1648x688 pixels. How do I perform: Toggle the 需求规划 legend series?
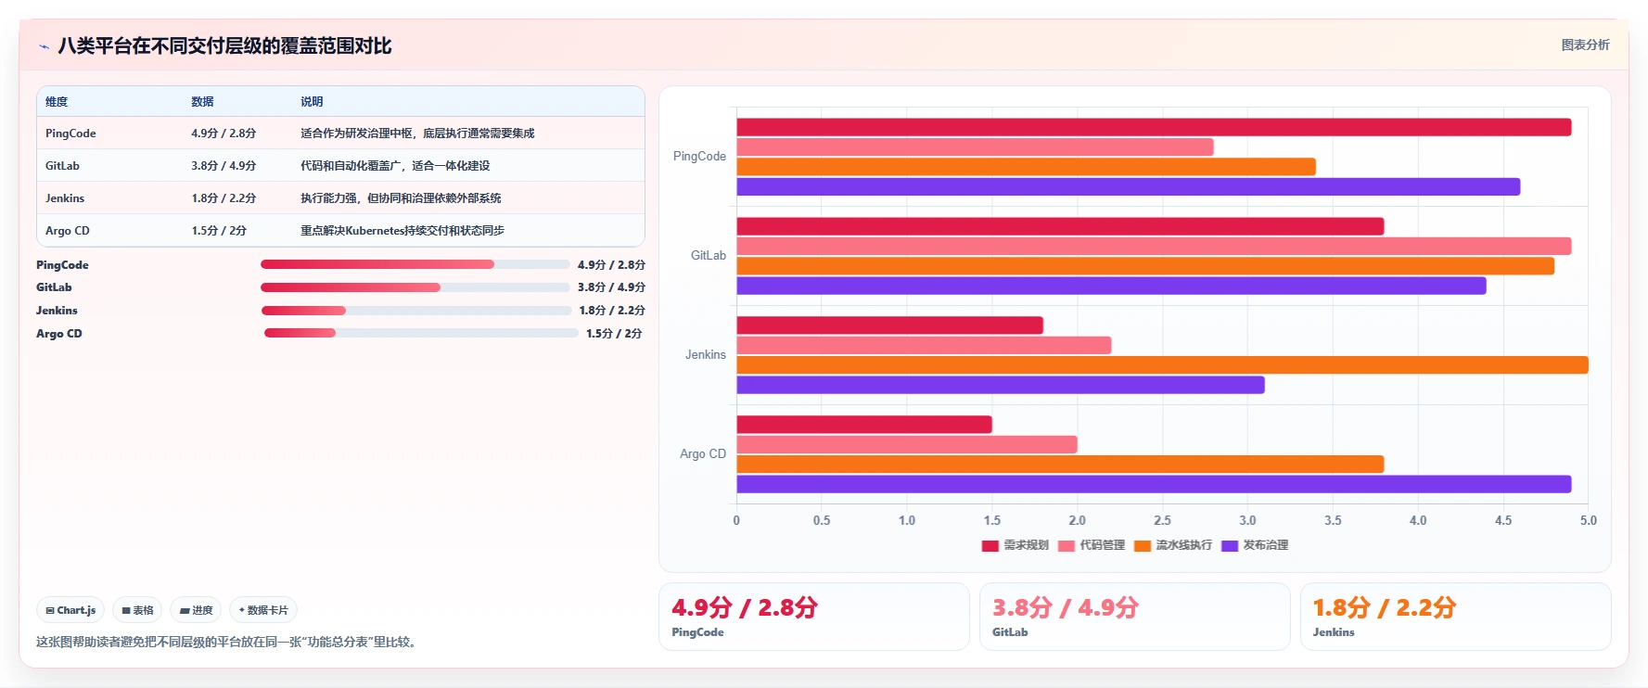coord(1015,545)
